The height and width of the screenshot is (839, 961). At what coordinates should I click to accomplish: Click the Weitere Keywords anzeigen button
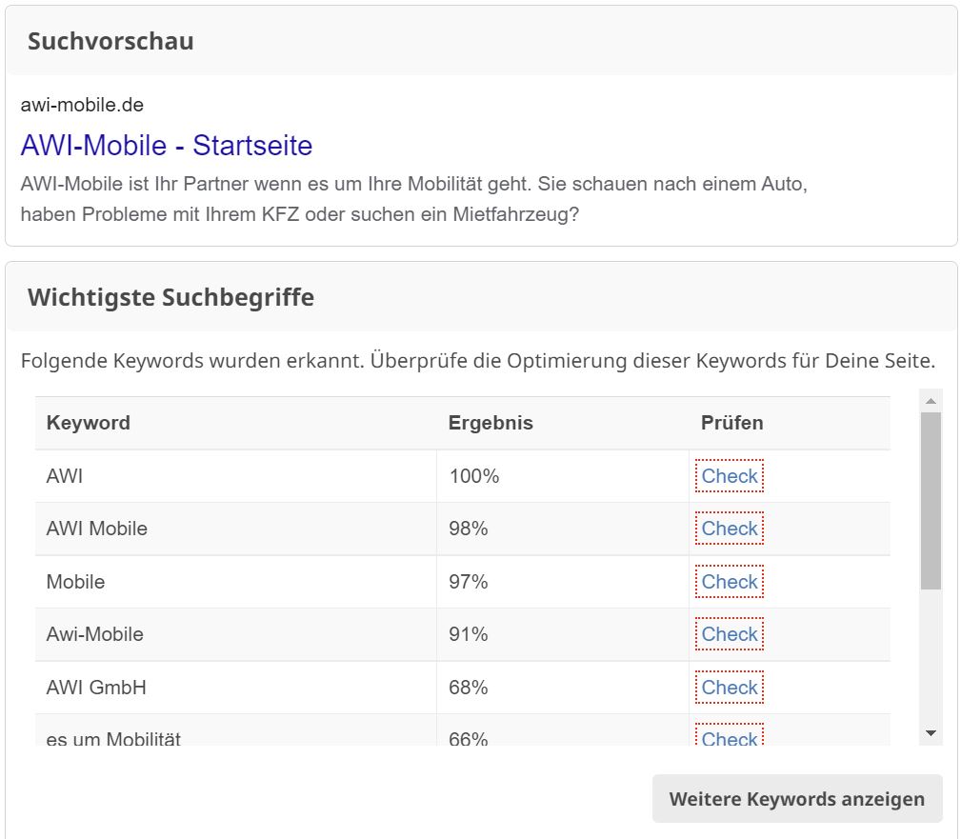797,799
